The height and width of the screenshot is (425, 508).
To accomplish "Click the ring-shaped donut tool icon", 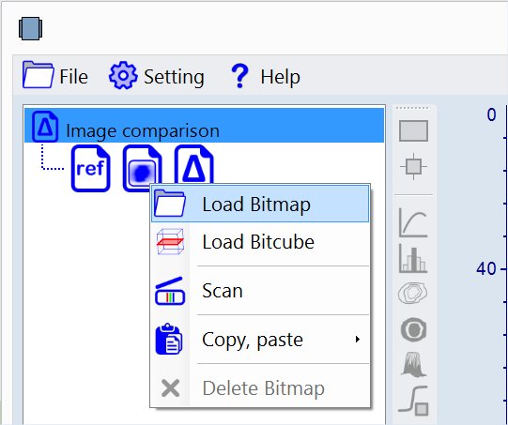I will pos(413,330).
